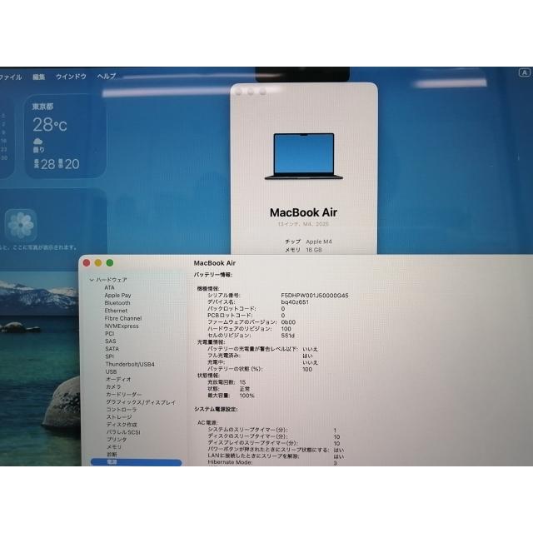
Task: Select パラレルSCSI in the sidebar
Action: (123, 432)
